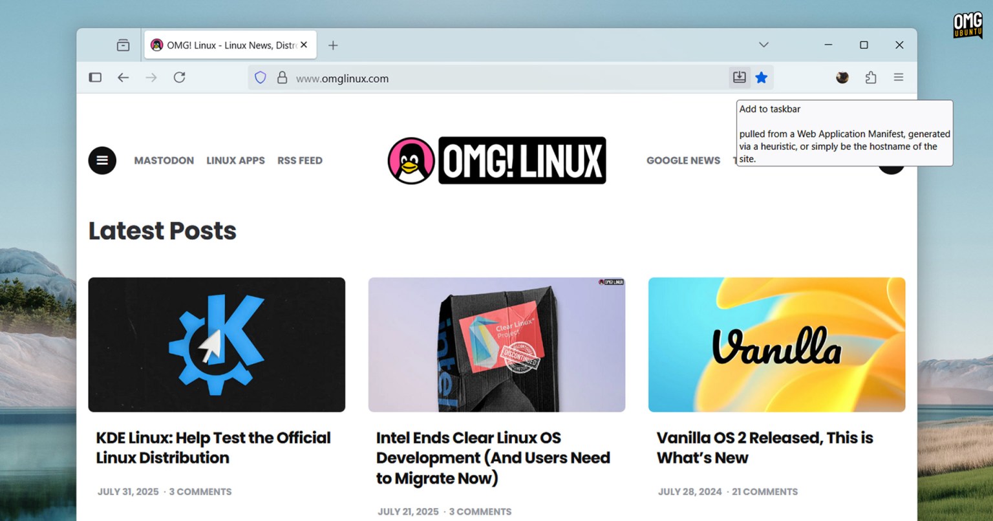Viewport: 993px width, 521px height.
Task: Open the LINUX APPS nav link
Action: (x=235, y=160)
